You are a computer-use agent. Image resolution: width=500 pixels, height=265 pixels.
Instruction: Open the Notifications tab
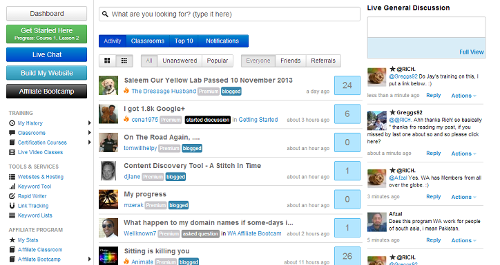(222, 41)
